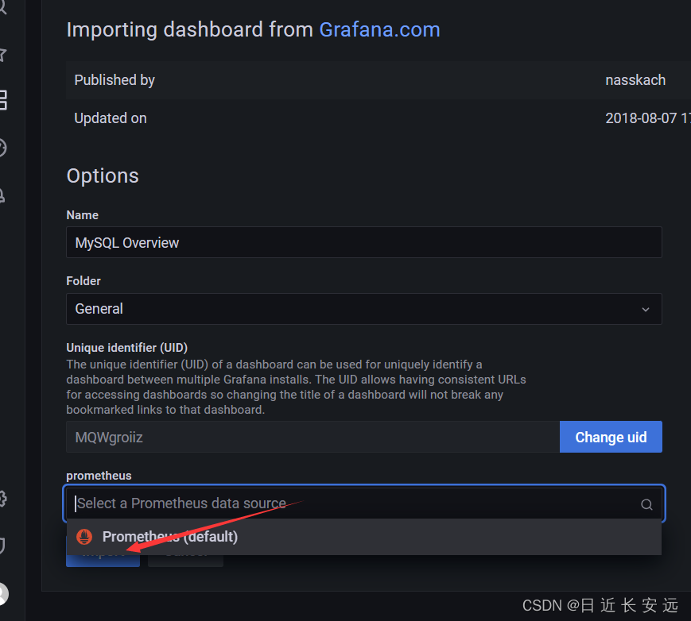The height and width of the screenshot is (621, 691).
Task: Focus the Select a Prometheus data source box
Action: pos(364,503)
